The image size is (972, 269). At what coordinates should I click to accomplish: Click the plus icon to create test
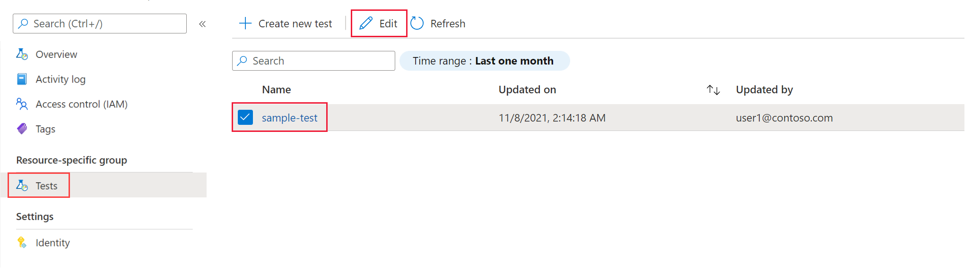click(245, 24)
